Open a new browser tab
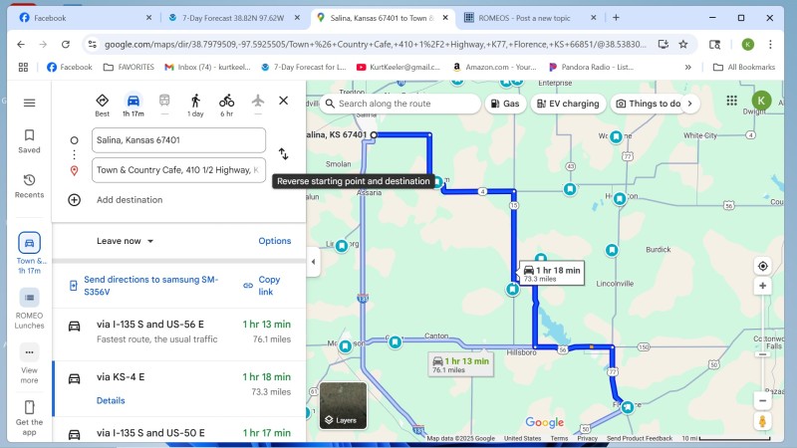The image size is (797, 448). (616, 18)
